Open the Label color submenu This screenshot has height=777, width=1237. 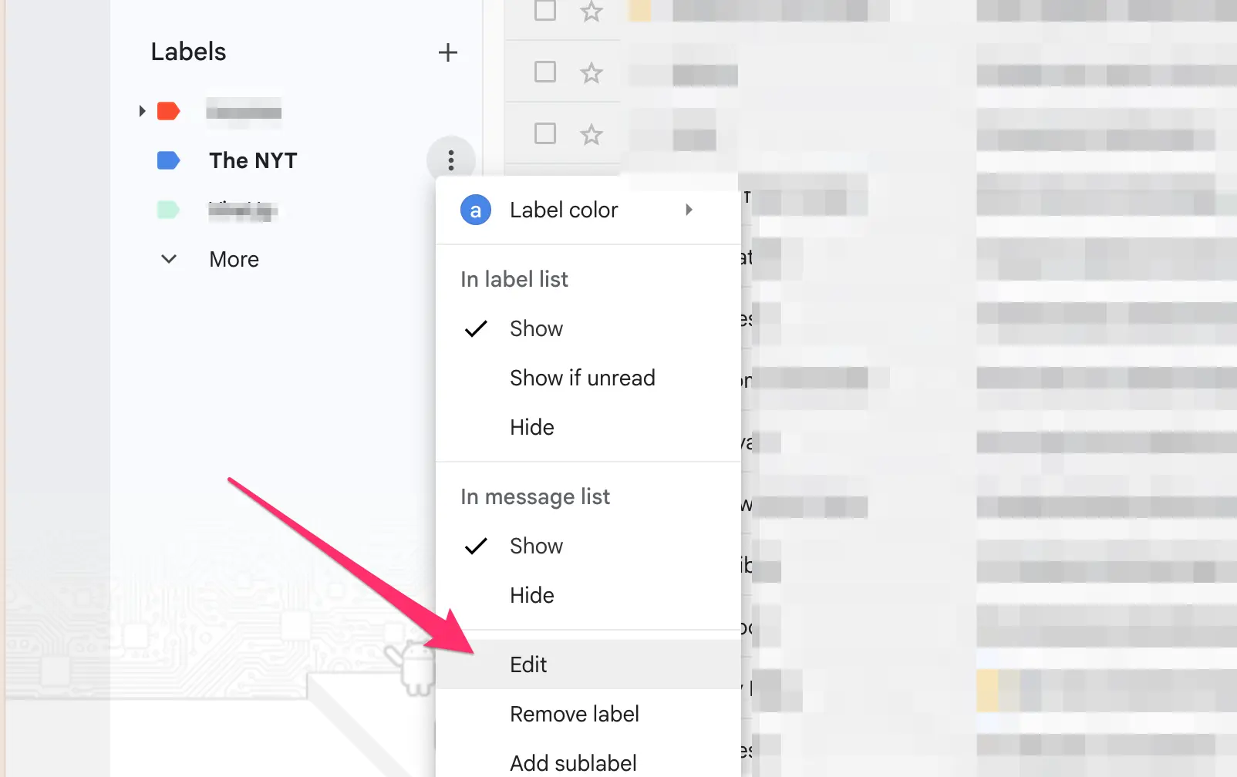[564, 210]
